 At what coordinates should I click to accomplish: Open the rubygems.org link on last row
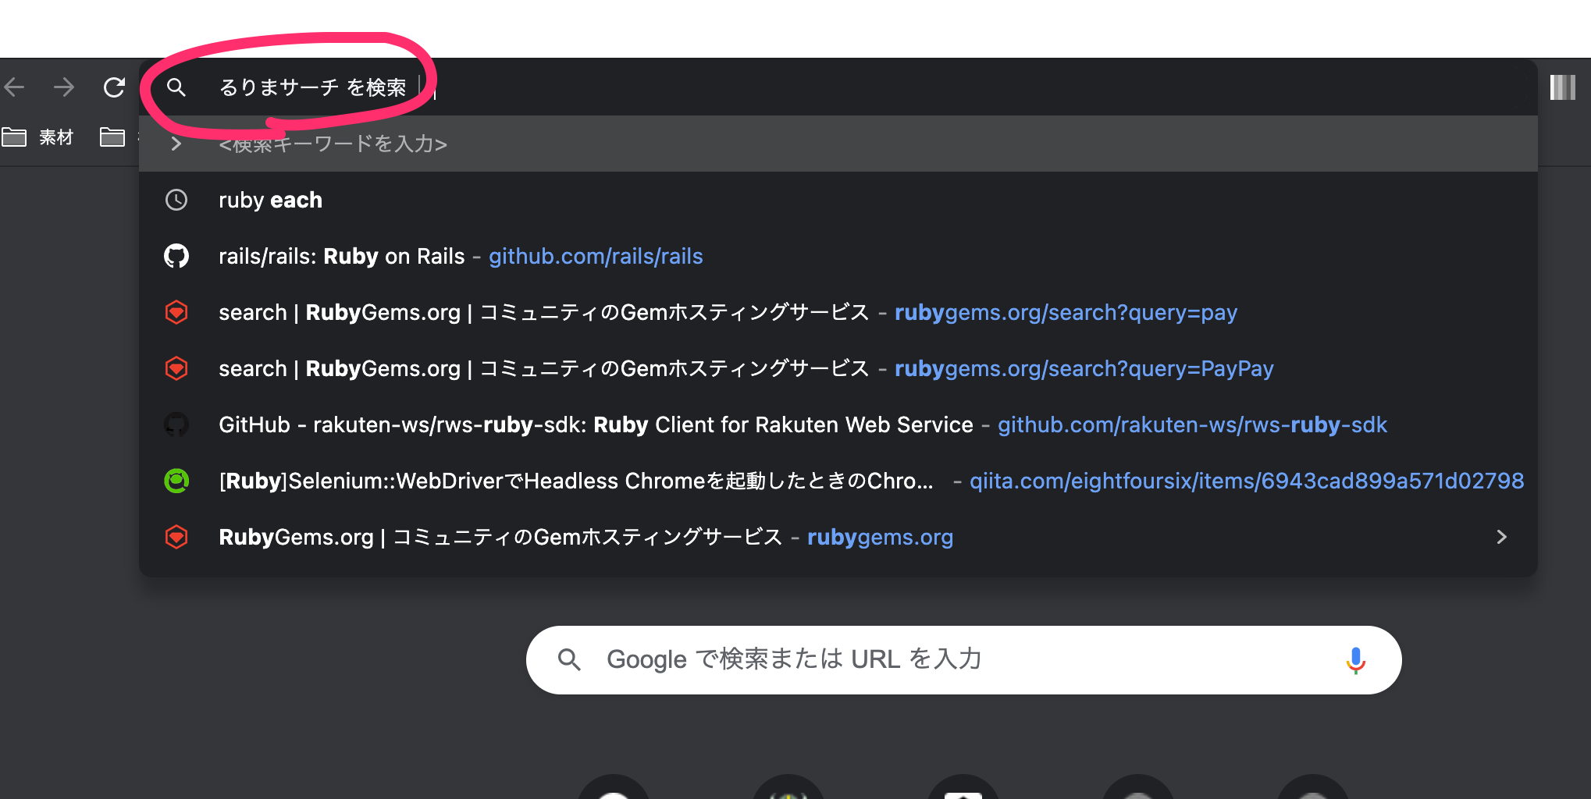coord(880,537)
